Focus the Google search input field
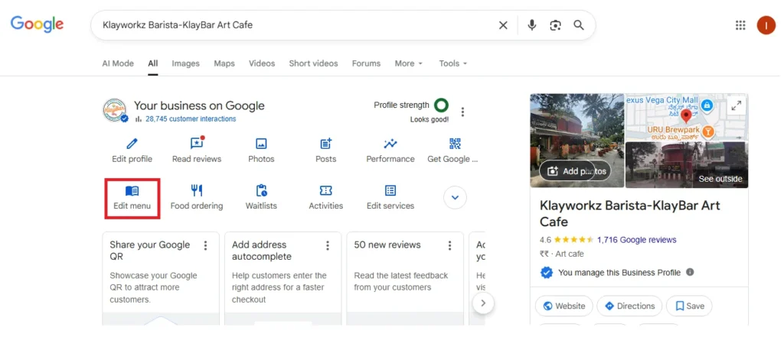 point(296,25)
